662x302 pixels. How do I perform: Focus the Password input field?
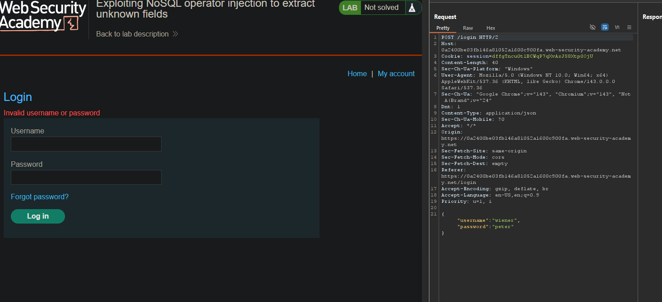tap(86, 178)
